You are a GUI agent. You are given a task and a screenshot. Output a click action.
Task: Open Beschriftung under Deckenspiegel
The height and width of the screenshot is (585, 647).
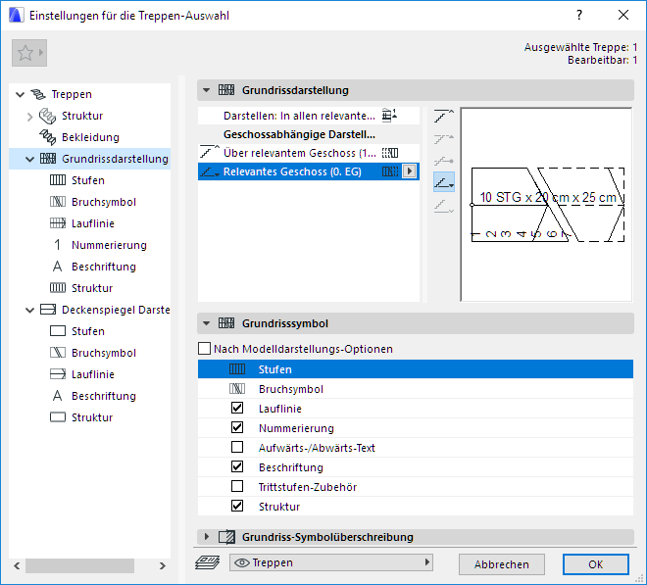click(104, 396)
